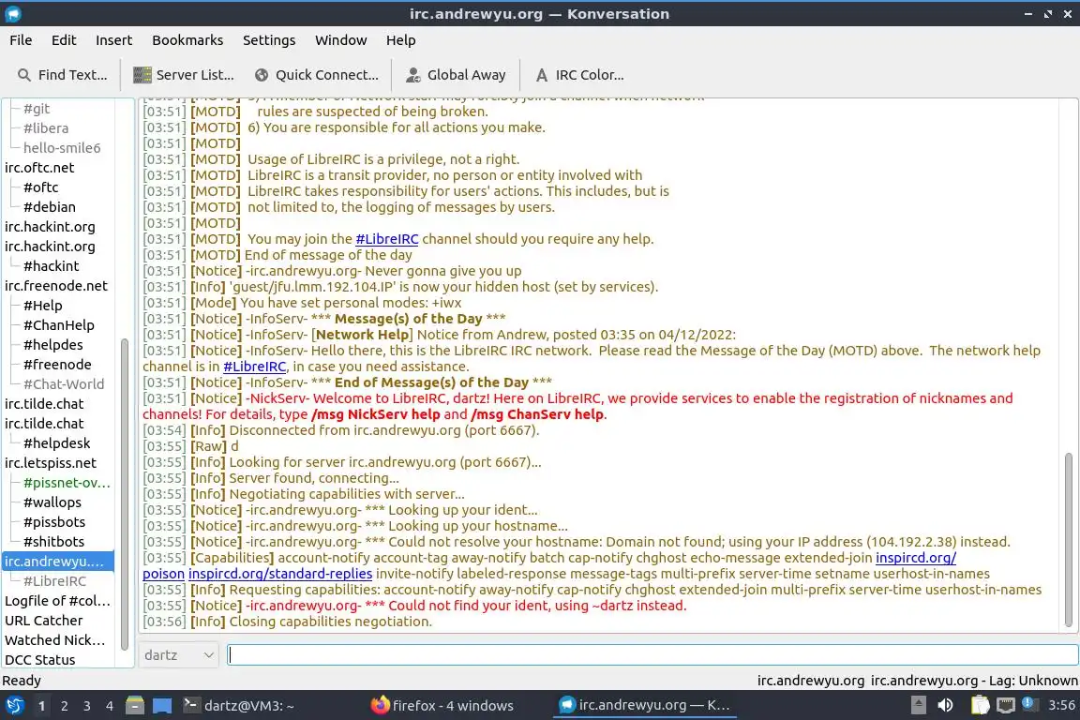Open the removable devices tray icon

(918, 706)
